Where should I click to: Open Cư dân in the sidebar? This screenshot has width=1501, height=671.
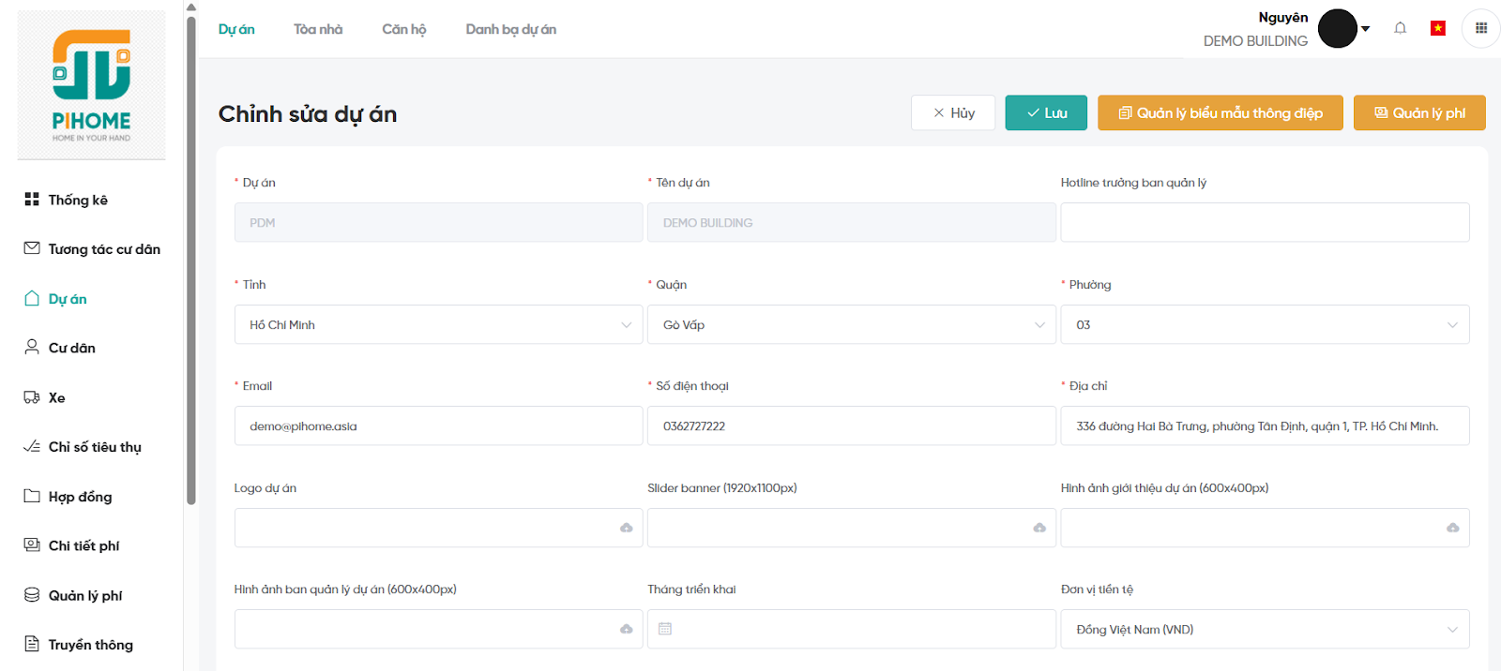pos(71,348)
